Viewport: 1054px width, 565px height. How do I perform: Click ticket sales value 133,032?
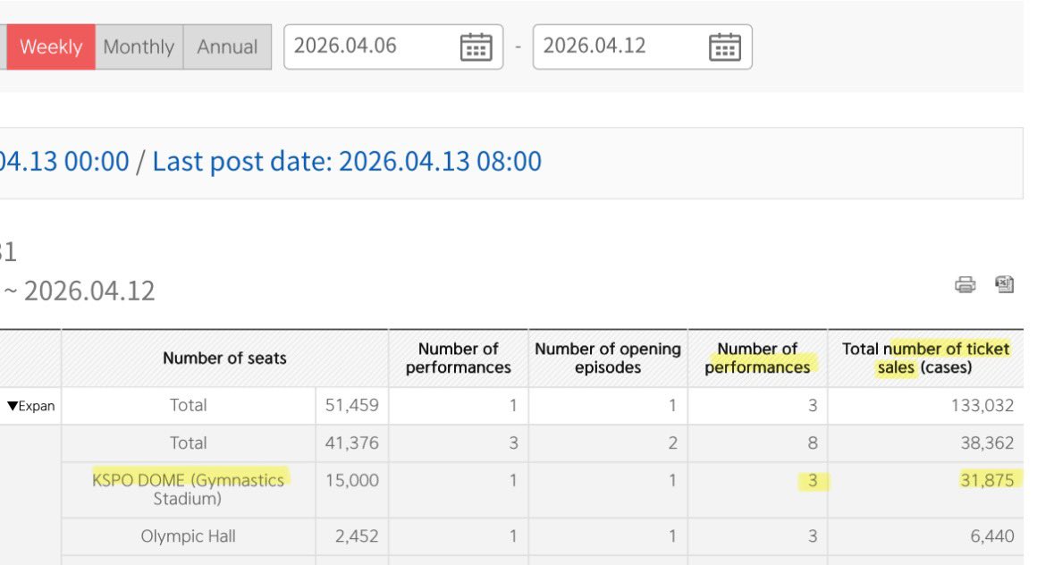982,405
